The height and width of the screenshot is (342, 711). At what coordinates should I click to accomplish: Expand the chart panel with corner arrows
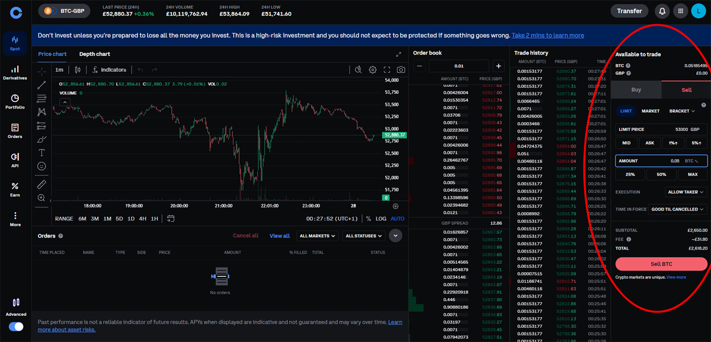(x=399, y=54)
